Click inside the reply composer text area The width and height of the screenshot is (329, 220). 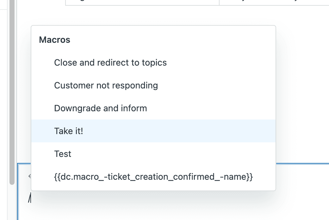[158, 206]
